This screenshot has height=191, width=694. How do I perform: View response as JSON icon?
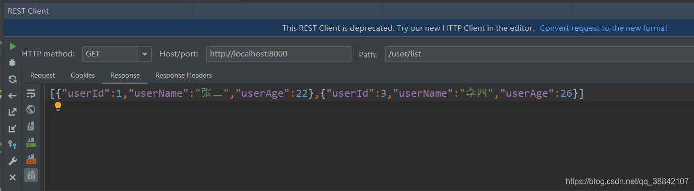pos(31,175)
